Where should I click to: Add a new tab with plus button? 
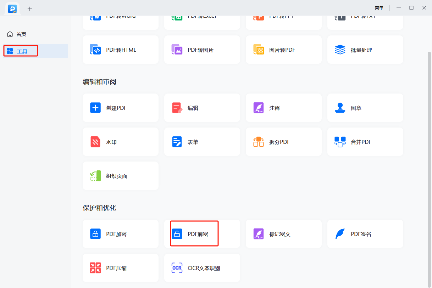pyautogui.click(x=30, y=9)
